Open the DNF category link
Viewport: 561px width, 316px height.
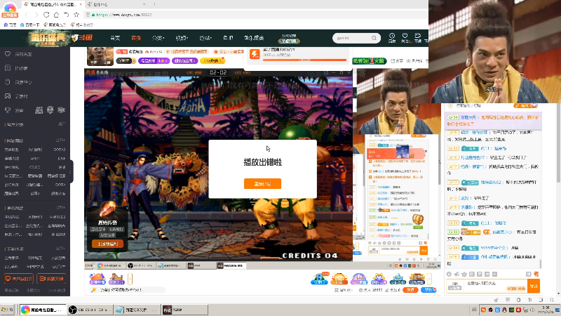(62, 159)
